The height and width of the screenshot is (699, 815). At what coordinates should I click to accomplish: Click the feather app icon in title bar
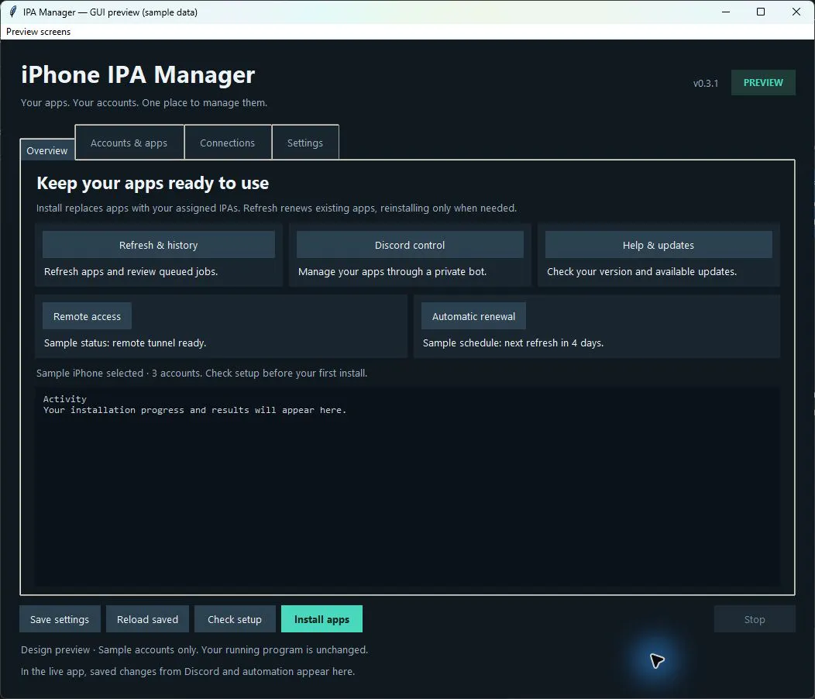coord(13,12)
